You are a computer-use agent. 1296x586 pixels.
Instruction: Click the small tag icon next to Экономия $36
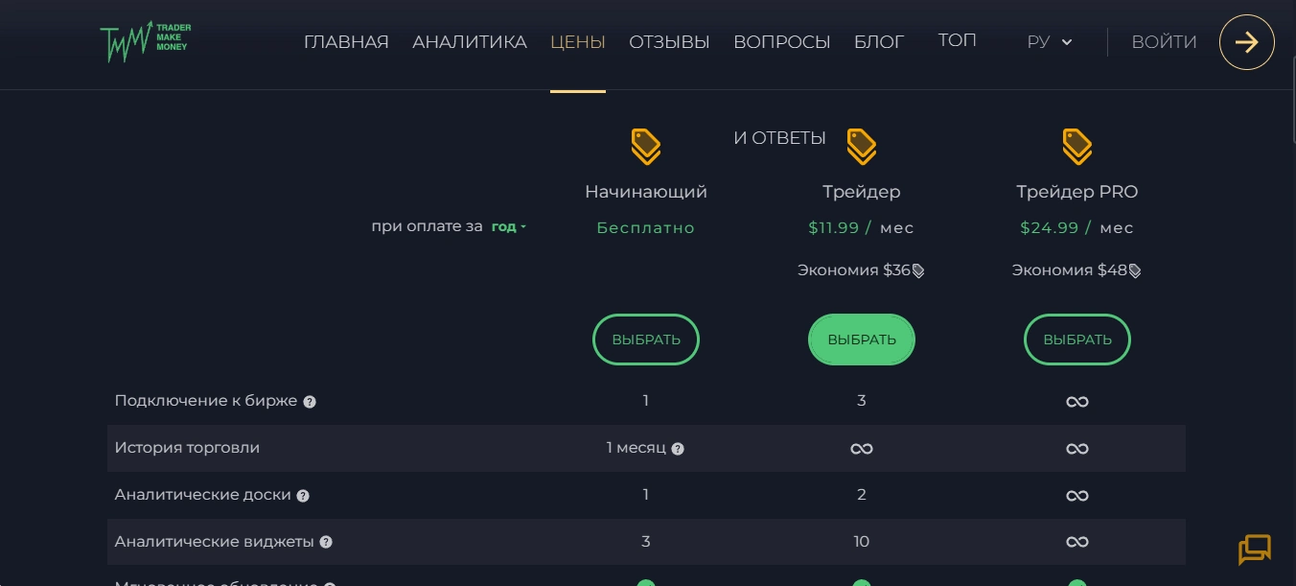(918, 271)
